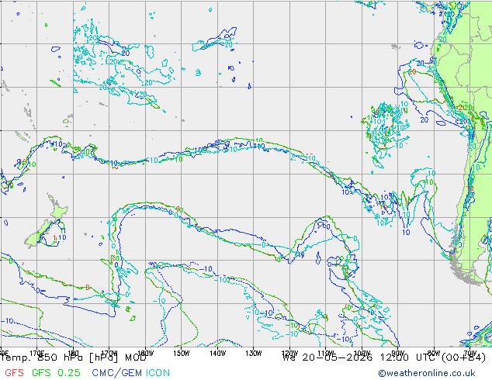Click the CMC/GEM legend label
492x380 pixels.
point(116,373)
